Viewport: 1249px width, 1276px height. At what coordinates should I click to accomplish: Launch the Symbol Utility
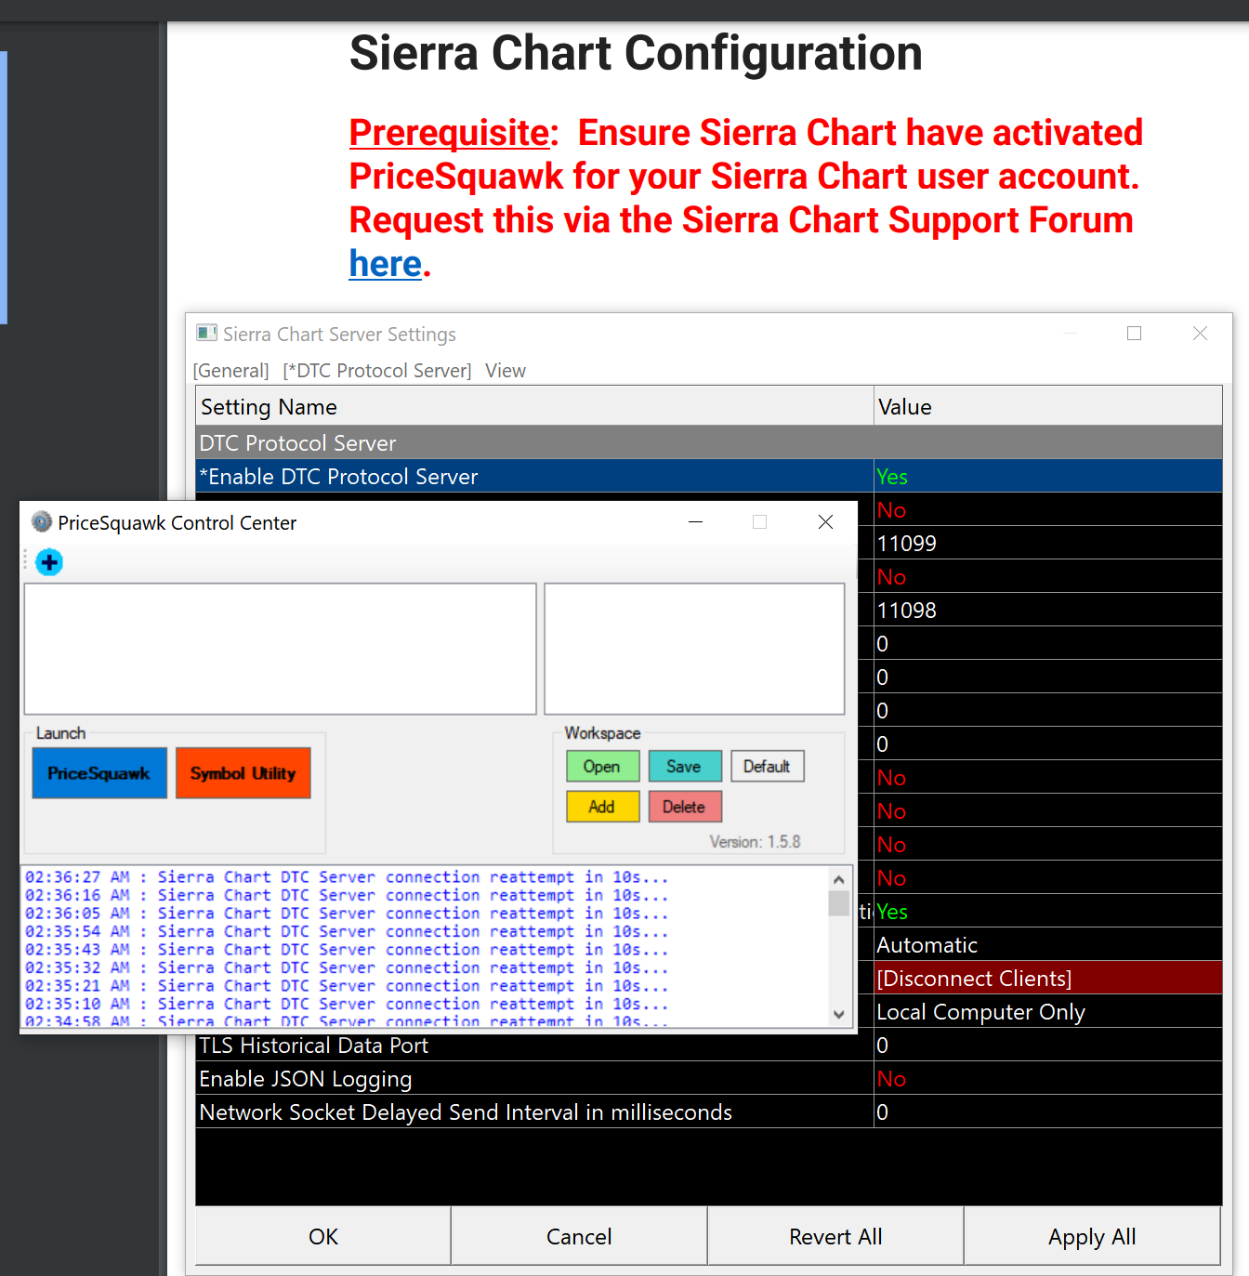[x=243, y=773]
